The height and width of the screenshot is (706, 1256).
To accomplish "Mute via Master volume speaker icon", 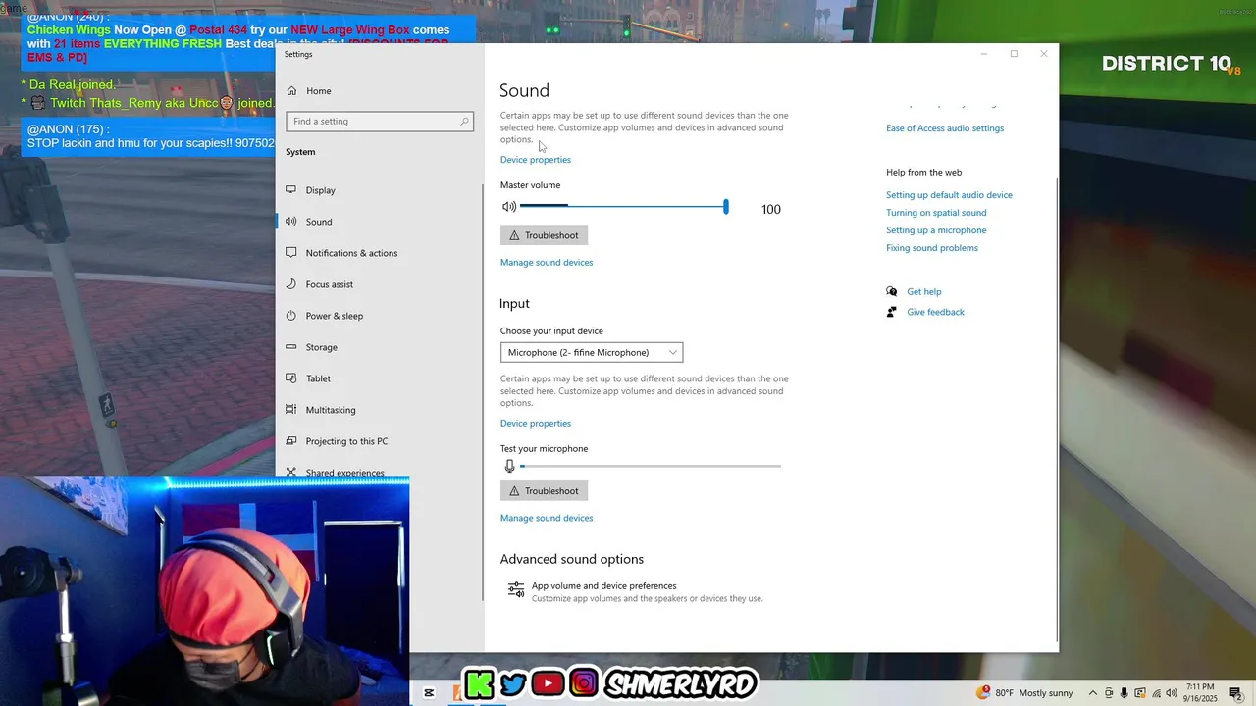I will pyautogui.click(x=508, y=207).
